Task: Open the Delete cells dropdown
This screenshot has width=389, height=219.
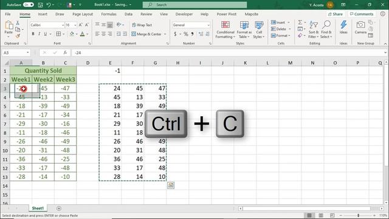Action: 289,29
